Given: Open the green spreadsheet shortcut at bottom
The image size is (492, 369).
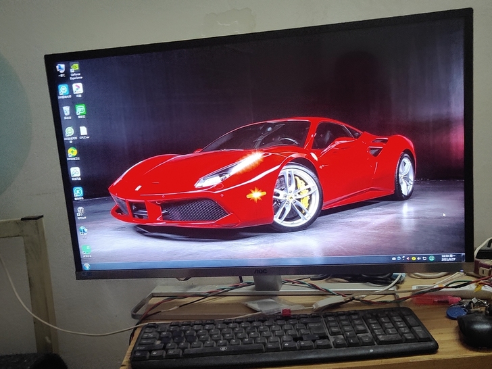Looking at the screenshot, I should pyautogui.click(x=86, y=249).
